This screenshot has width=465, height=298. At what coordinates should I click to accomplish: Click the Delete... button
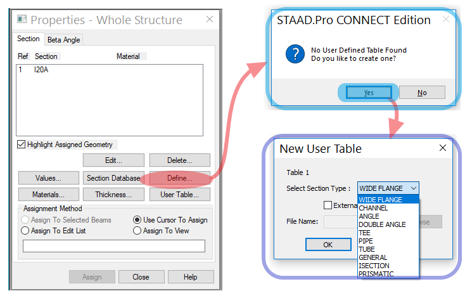pos(180,160)
